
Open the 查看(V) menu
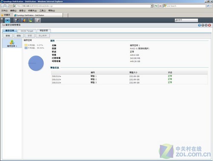[x=22, y=11]
